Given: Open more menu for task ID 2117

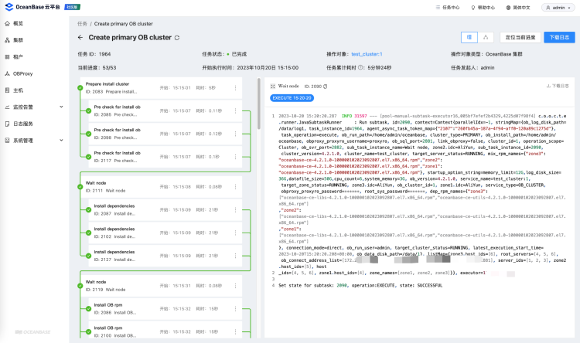Looking at the screenshot, I should [x=235, y=157].
